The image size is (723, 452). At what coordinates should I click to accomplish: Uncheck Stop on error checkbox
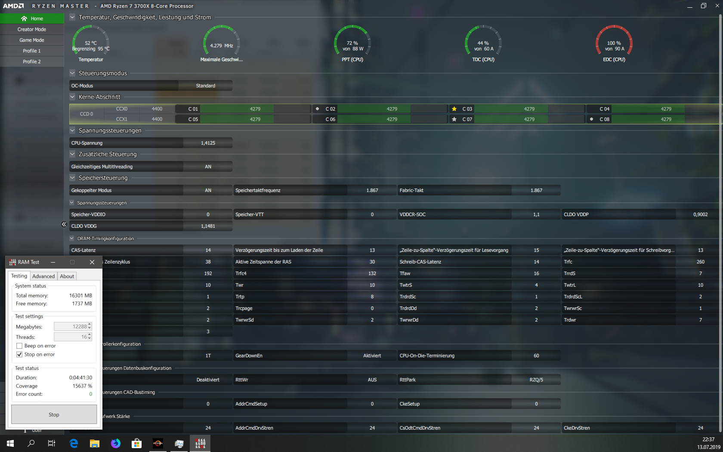19,354
